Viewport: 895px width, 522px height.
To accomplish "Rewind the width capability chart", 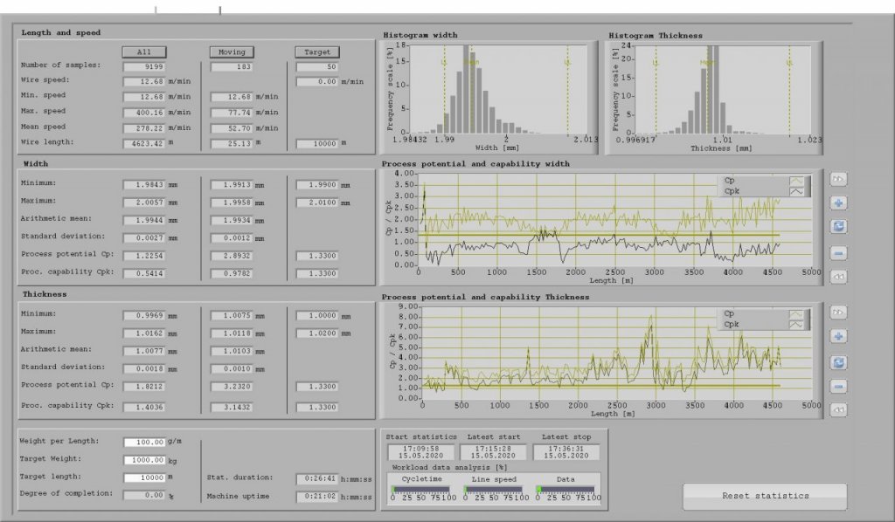I will pyautogui.click(x=838, y=276).
